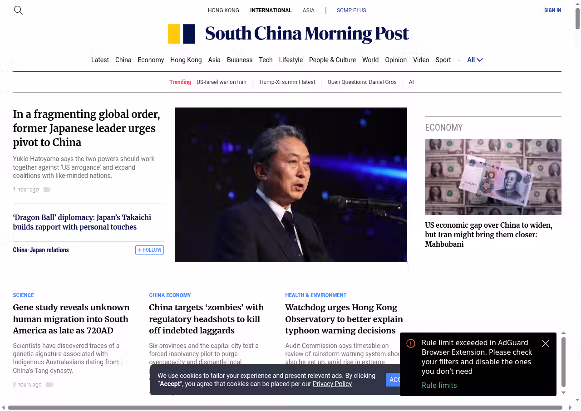Follow the China-Japan relations topic
Viewport: 581px width, 411px height.
tap(149, 250)
